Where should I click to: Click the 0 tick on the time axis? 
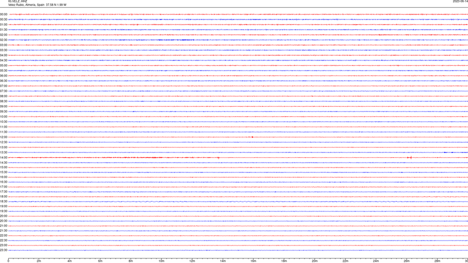8,261
